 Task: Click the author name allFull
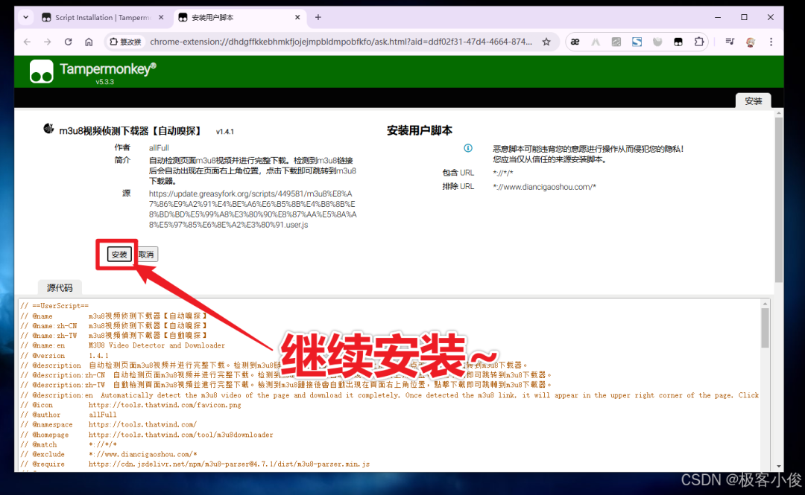(x=159, y=147)
